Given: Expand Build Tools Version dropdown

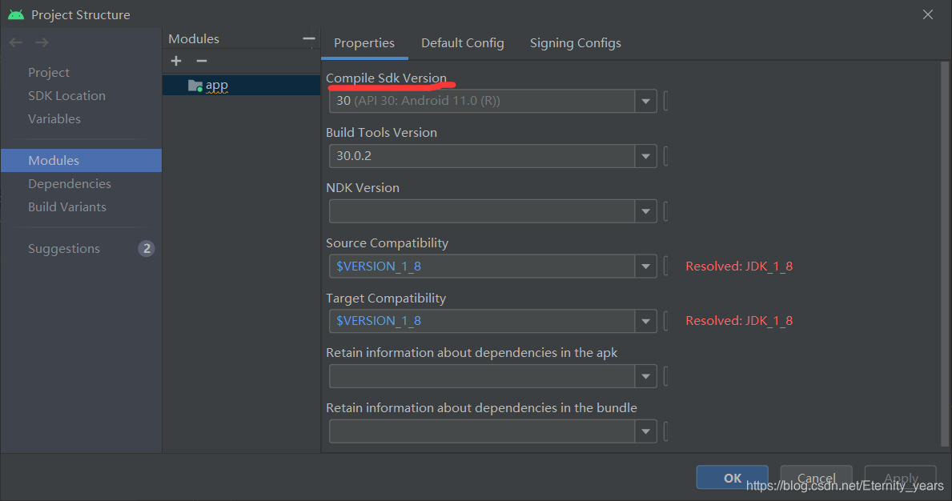Looking at the screenshot, I should pos(645,156).
